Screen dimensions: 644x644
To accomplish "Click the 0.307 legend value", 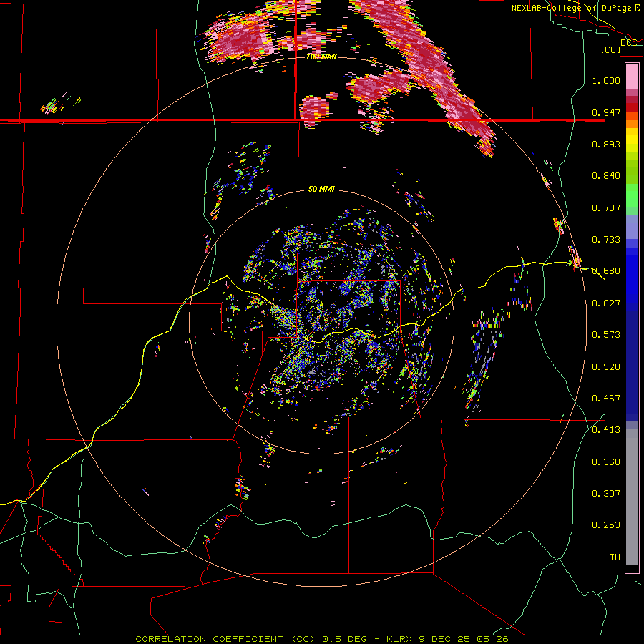I will click(606, 493).
